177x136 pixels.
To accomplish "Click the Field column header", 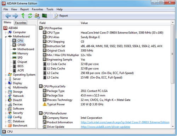I will point(58,23).
